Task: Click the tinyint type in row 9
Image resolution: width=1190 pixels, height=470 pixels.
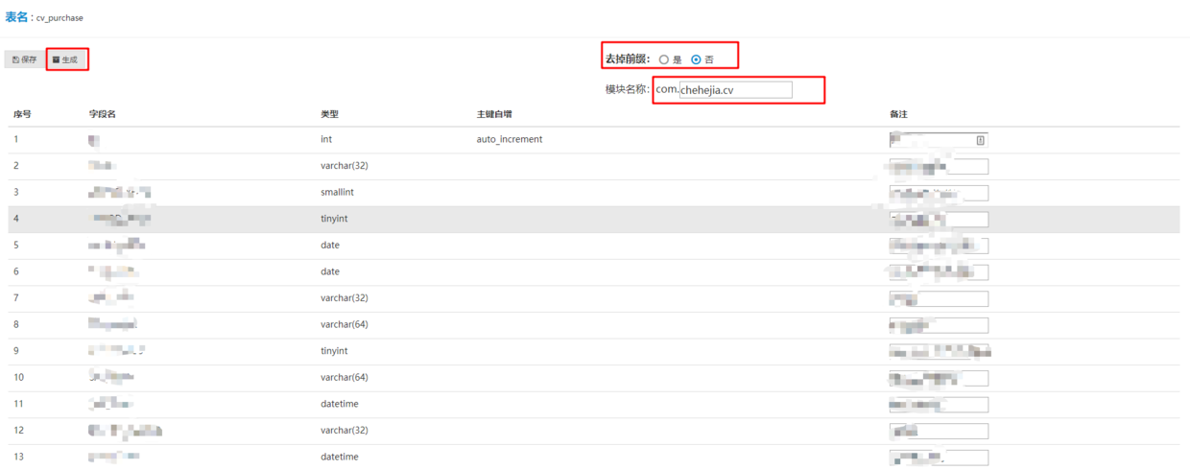Action: pyautogui.click(x=334, y=351)
